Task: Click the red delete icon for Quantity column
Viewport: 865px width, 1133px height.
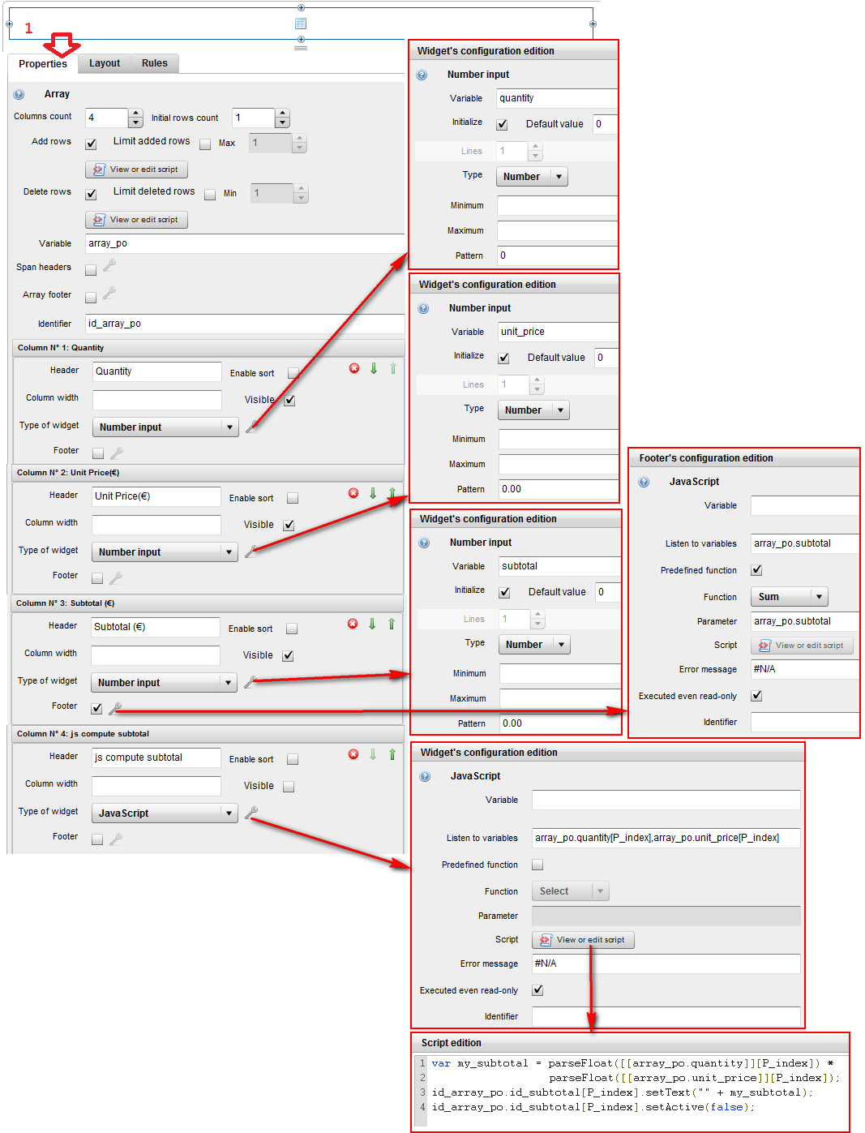Action: point(354,368)
